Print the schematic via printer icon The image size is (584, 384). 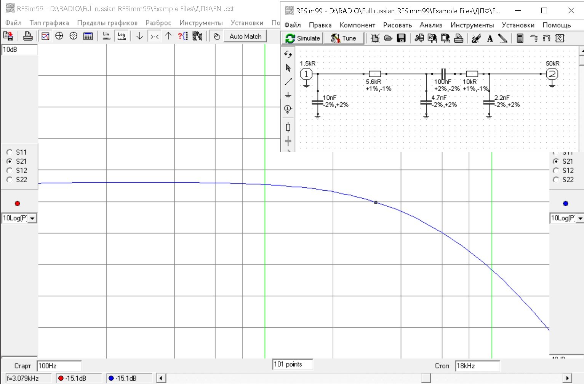[x=459, y=38]
